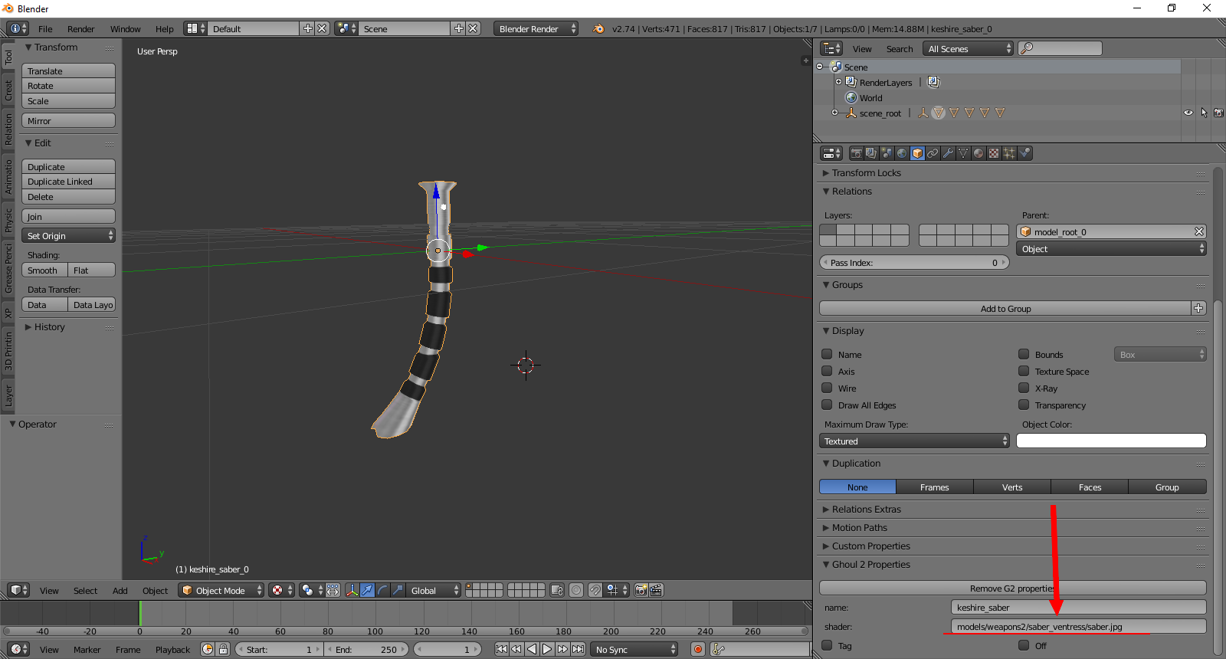Open the Global transform orientation dropdown
The width and height of the screenshot is (1226, 659).
pyautogui.click(x=434, y=590)
